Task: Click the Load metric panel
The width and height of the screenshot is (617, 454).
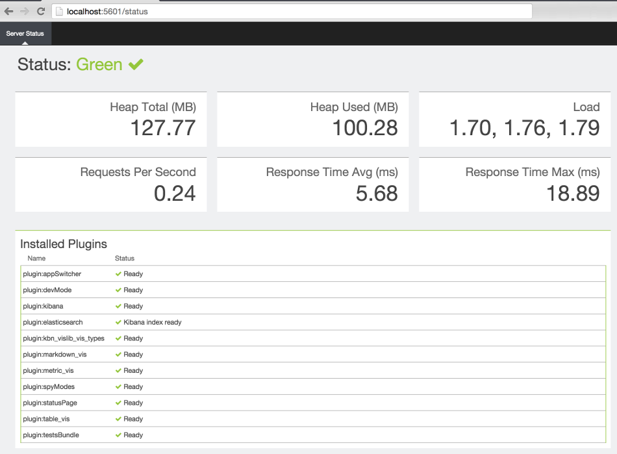Action: 514,119
